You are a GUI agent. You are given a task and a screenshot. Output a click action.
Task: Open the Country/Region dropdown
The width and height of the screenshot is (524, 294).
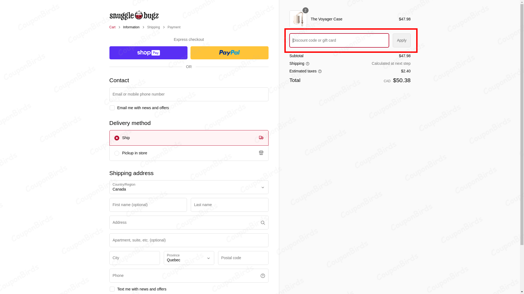point(189,187)
